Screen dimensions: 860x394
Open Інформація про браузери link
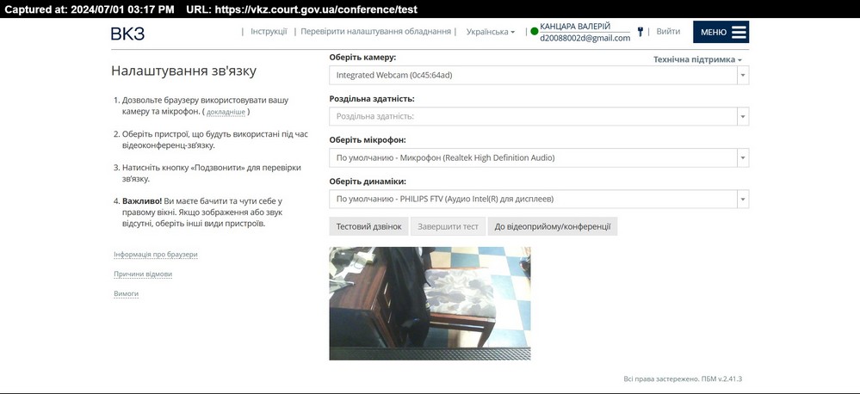155,255
